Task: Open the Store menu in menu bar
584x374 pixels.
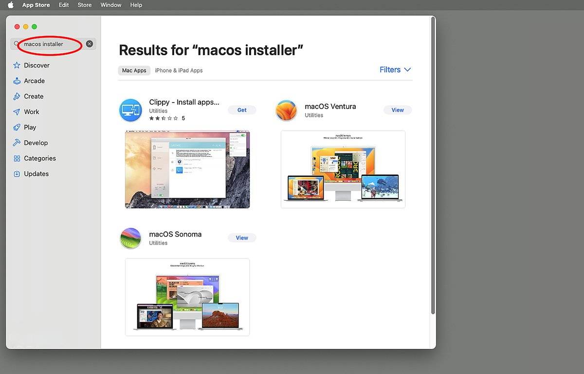Action: 85,5
